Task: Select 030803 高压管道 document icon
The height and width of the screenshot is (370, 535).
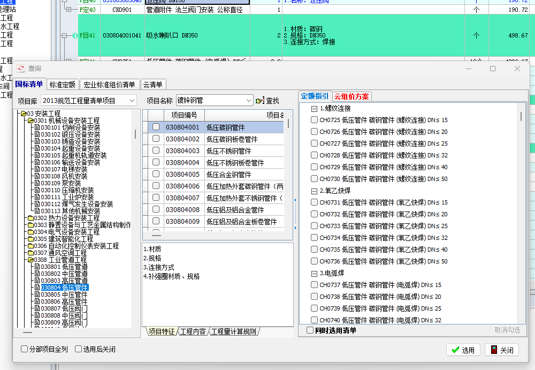Action: tap(37, 281)
